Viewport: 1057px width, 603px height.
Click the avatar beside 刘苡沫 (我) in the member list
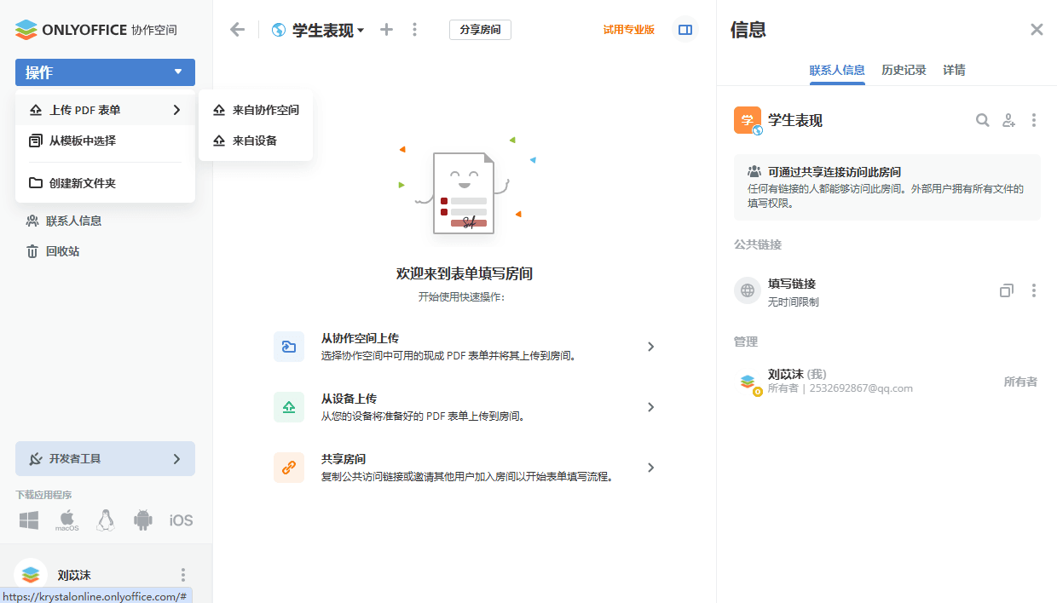tap(748, 382)
